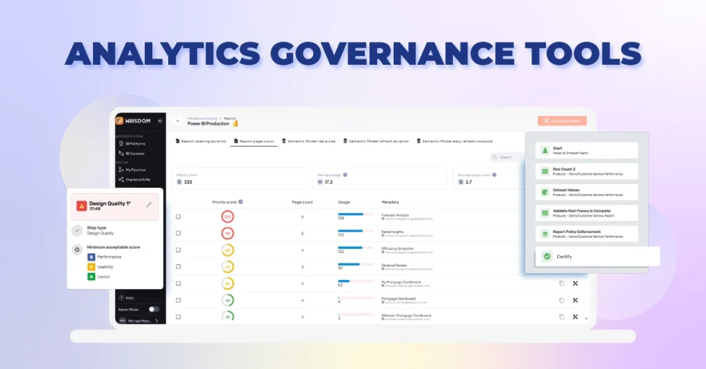Click the Step type checkmark icon

(x=77, y=230)
